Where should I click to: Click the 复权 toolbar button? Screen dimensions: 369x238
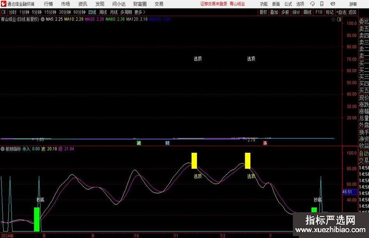click(263, 12)
